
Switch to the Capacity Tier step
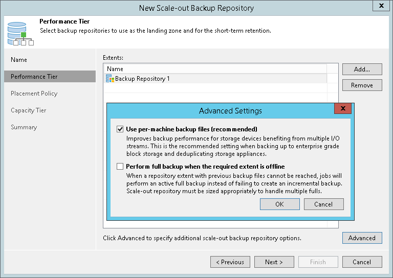click(29, 110)
